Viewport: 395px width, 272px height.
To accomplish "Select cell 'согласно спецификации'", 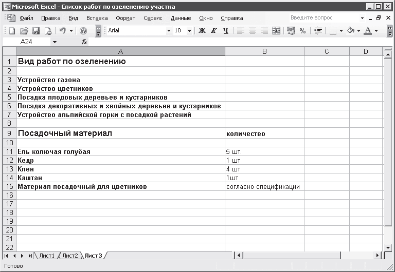I will click(x=264, y=186).
